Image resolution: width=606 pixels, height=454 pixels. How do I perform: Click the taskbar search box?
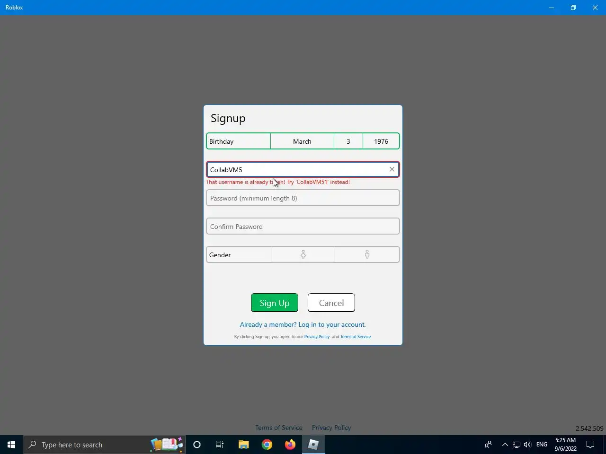(104, 445)
